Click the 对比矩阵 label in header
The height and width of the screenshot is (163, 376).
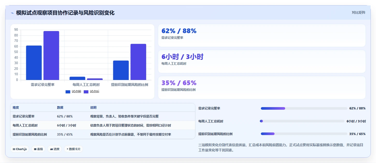pyautogui.click(x=358, y=13)
